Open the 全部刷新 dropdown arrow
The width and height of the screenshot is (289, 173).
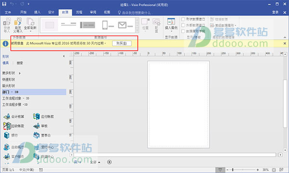(30, 31)
